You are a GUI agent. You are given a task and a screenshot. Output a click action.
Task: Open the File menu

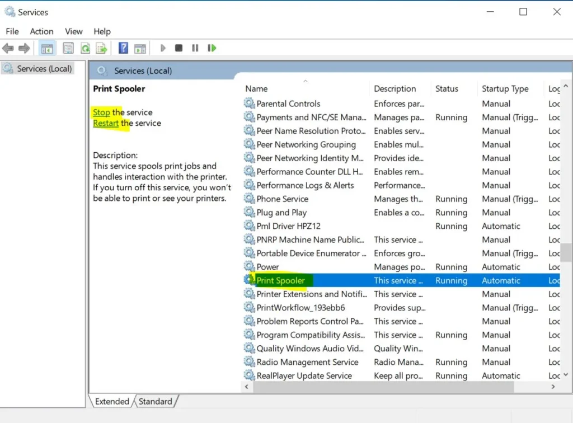pos(12,31)
